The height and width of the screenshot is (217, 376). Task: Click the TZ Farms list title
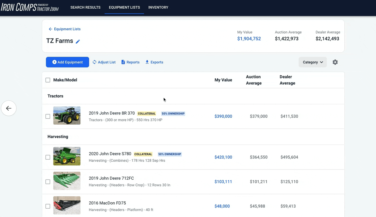60,41
